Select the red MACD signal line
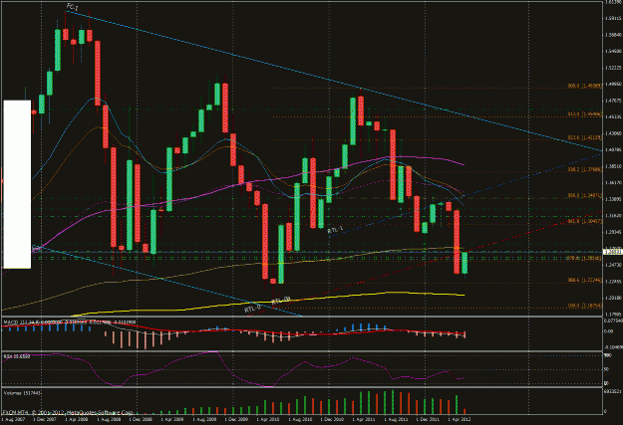This screenshot has height=425, width=623. click(158, 330)
